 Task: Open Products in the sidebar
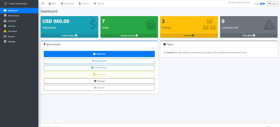tap(19, 21)
